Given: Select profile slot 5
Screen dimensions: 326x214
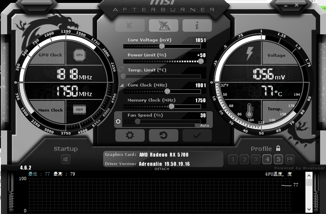Looking at the screenshot, I should [x=279, y=159].
